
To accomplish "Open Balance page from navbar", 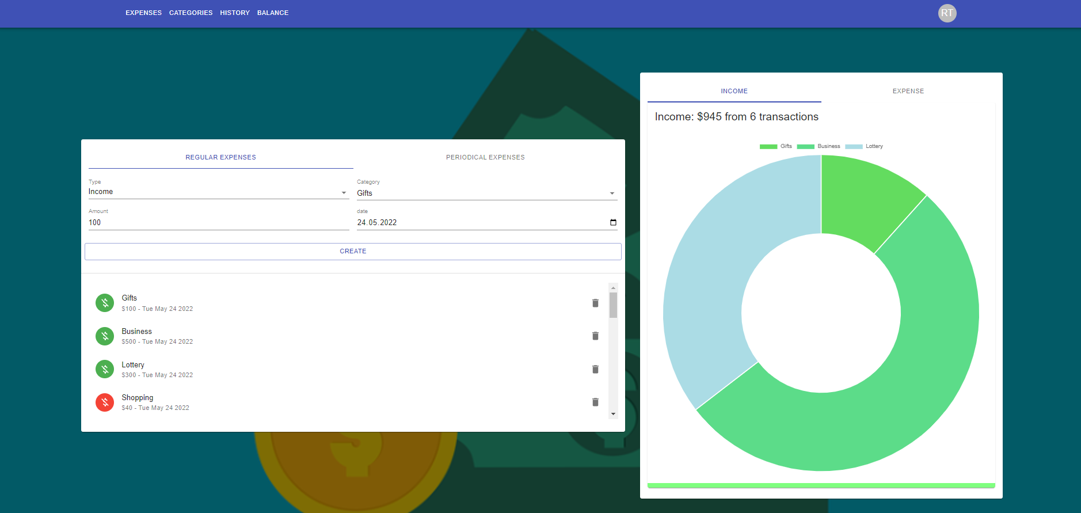I will [273, 13].
